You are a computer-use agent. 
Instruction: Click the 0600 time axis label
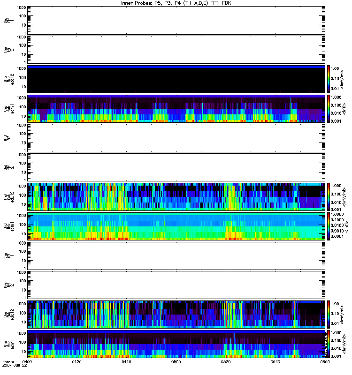(325, 362)
